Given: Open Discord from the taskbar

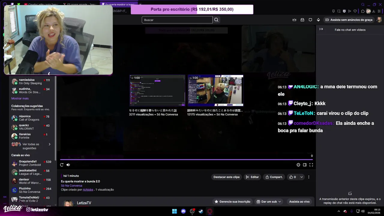Looking at the screenshot, I should click(x=183, y=211).
